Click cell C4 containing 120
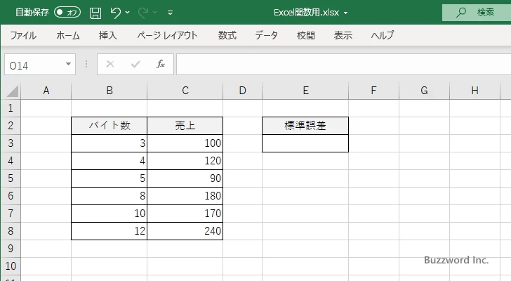511x281 pixels. click(x=185, y=161)
